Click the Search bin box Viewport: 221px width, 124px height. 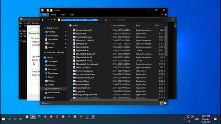click(x=138, y=20)
